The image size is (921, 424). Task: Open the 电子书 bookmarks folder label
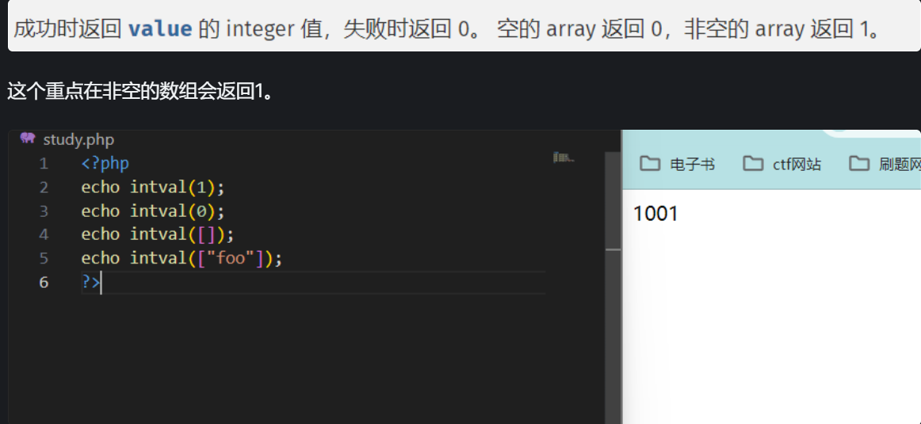692,165
